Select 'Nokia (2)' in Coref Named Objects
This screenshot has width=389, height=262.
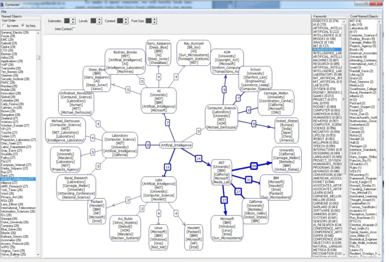click(356, 135)
